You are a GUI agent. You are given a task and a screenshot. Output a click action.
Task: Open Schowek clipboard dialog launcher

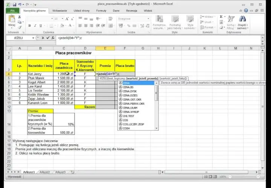(23, 32)
